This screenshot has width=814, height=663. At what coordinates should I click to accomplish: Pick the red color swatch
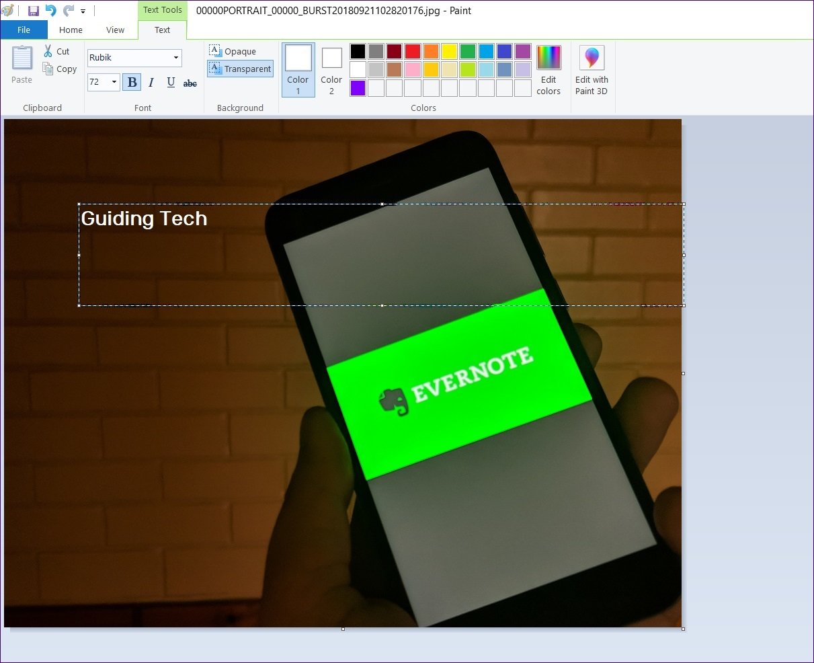point(413,51)
